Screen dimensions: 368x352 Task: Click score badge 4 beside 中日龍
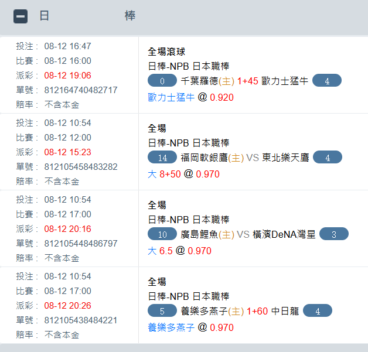(318, 311)
